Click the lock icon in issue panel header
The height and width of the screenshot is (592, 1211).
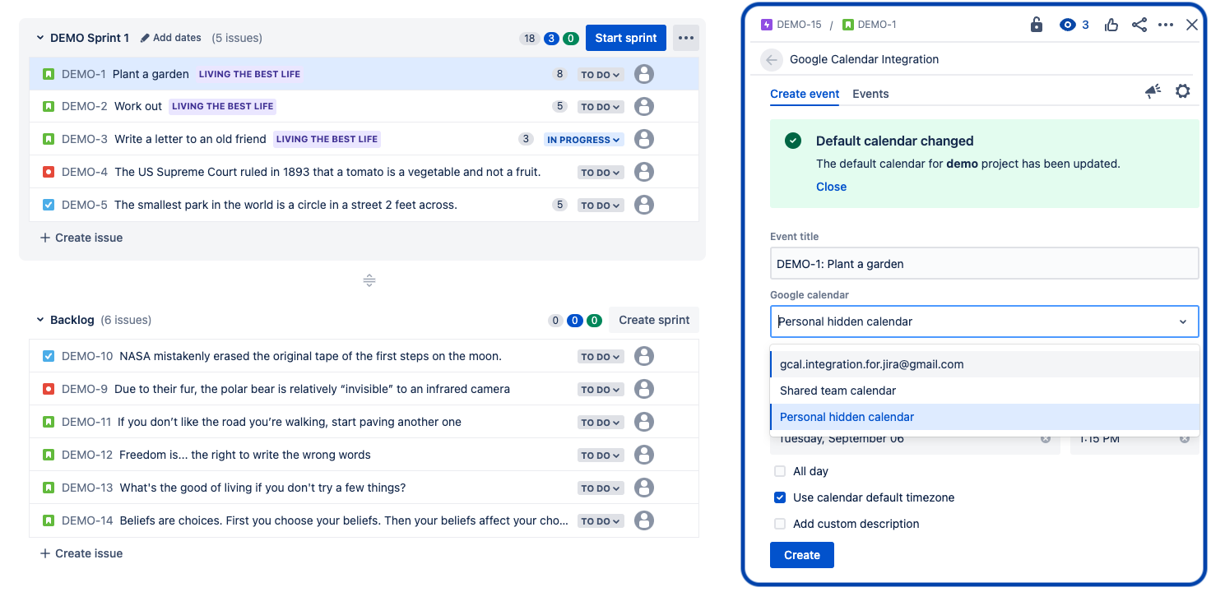point(1037,25)
